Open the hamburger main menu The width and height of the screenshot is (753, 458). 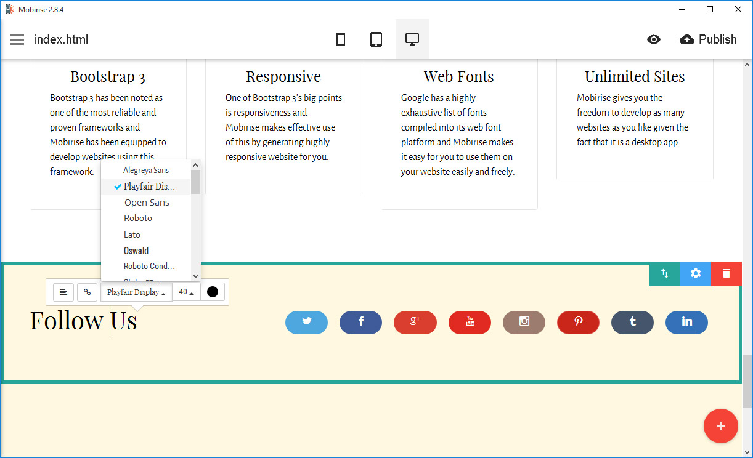[x=17, y=39]
